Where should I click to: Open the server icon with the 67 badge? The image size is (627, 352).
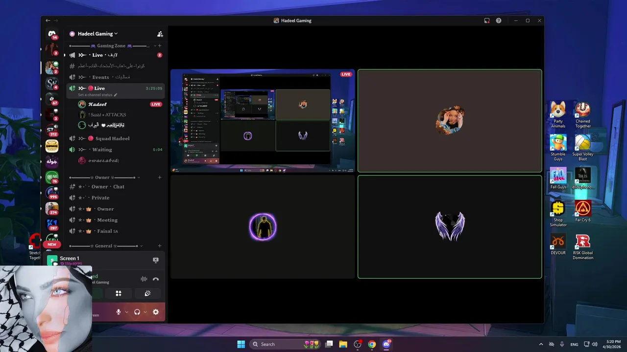click(52, 99)
